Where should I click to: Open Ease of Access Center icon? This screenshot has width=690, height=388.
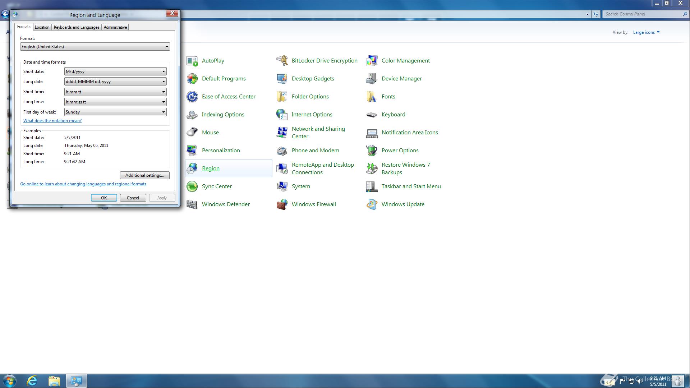(x=192, y=97)
